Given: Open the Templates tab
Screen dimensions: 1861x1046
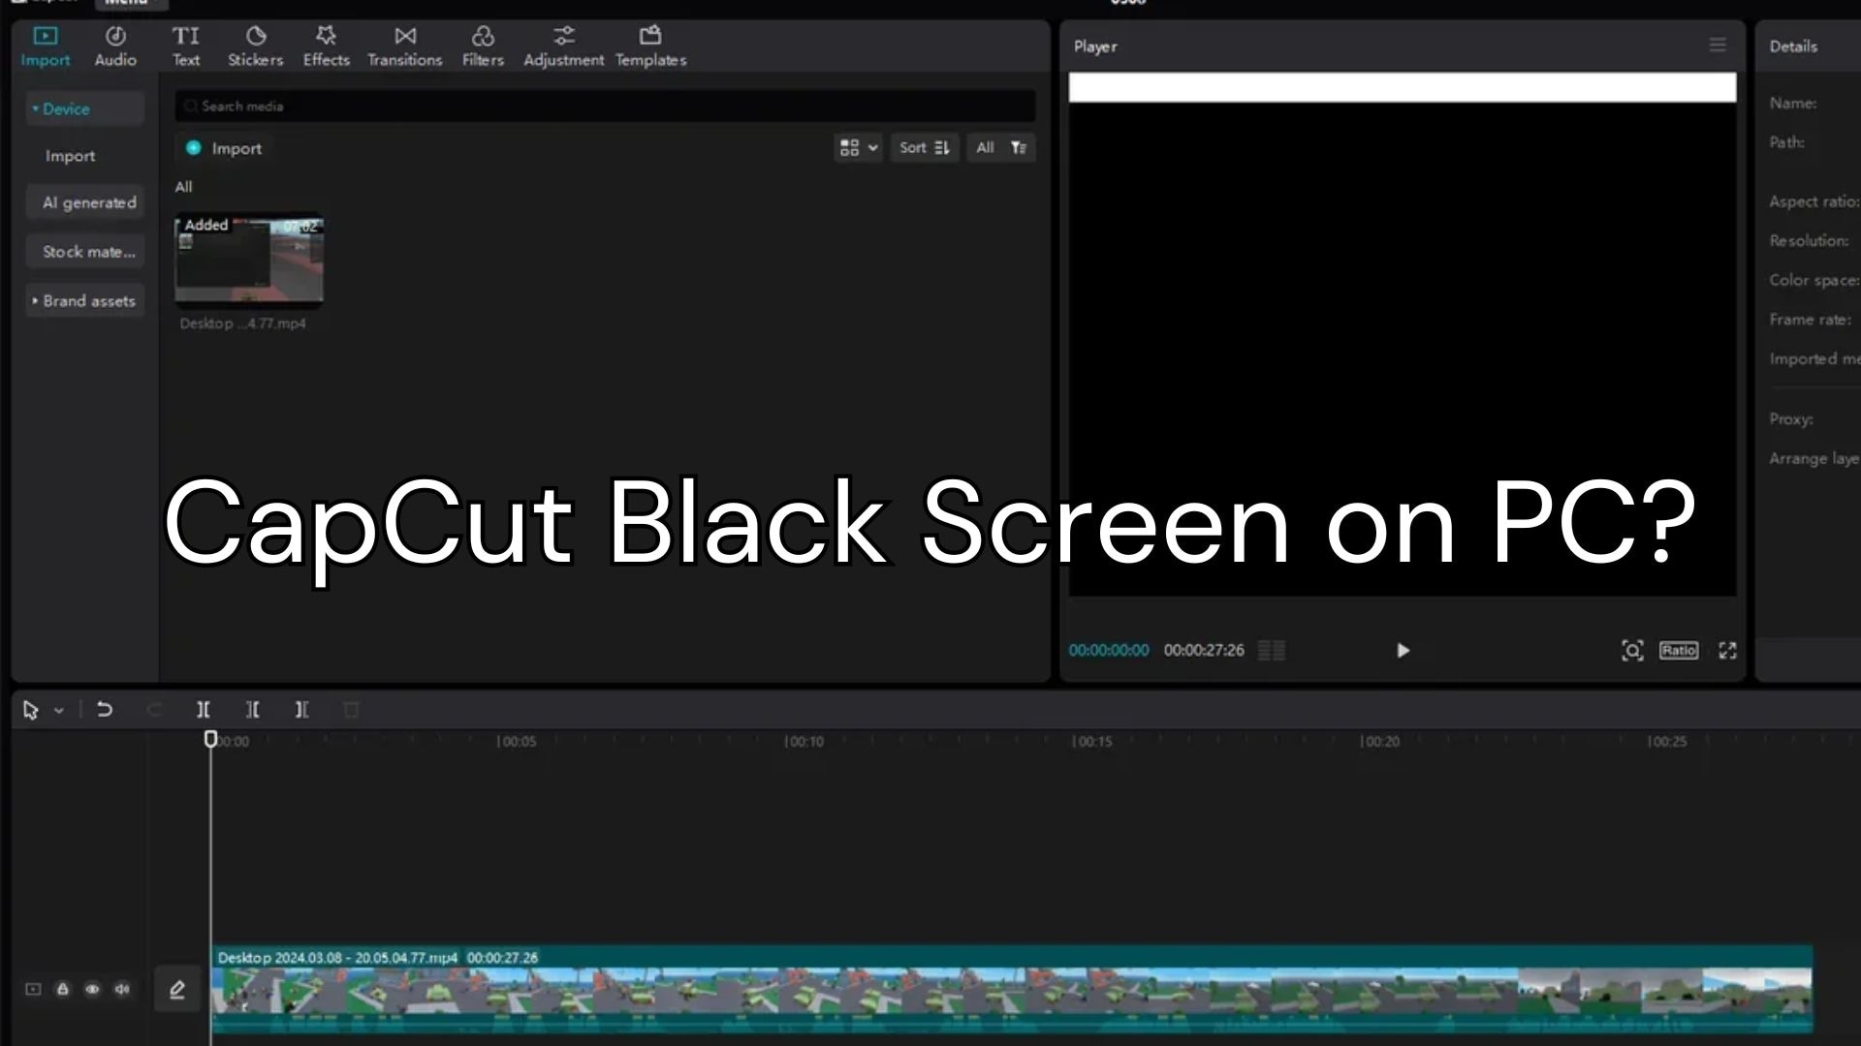Looking at the screenshot, I should coord(650,46).
